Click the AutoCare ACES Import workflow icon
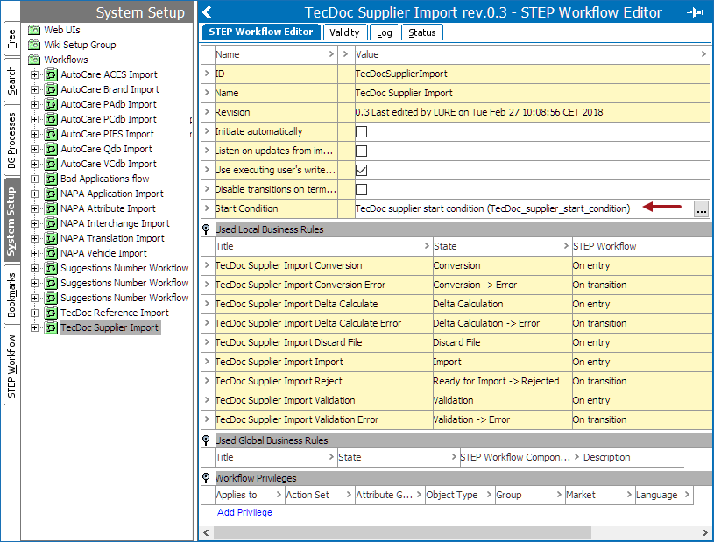This screenshot has width=714, height=542. (51, 74)
